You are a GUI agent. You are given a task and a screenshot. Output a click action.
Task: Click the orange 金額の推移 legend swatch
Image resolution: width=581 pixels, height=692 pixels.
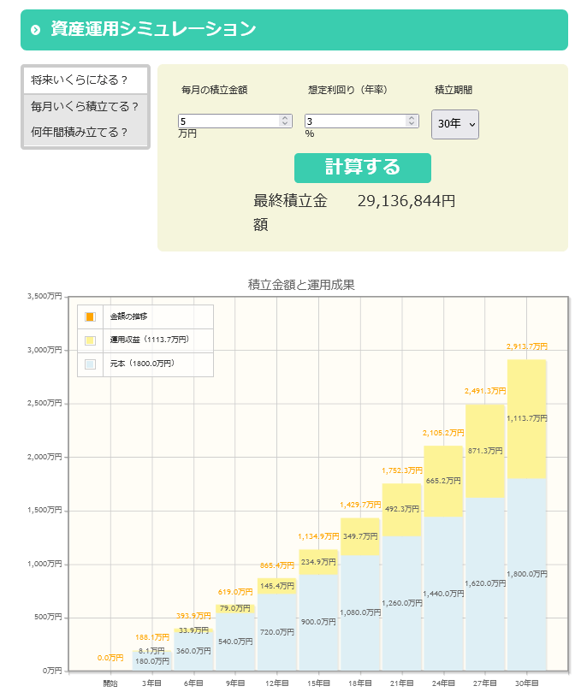[x=91, y=316]
